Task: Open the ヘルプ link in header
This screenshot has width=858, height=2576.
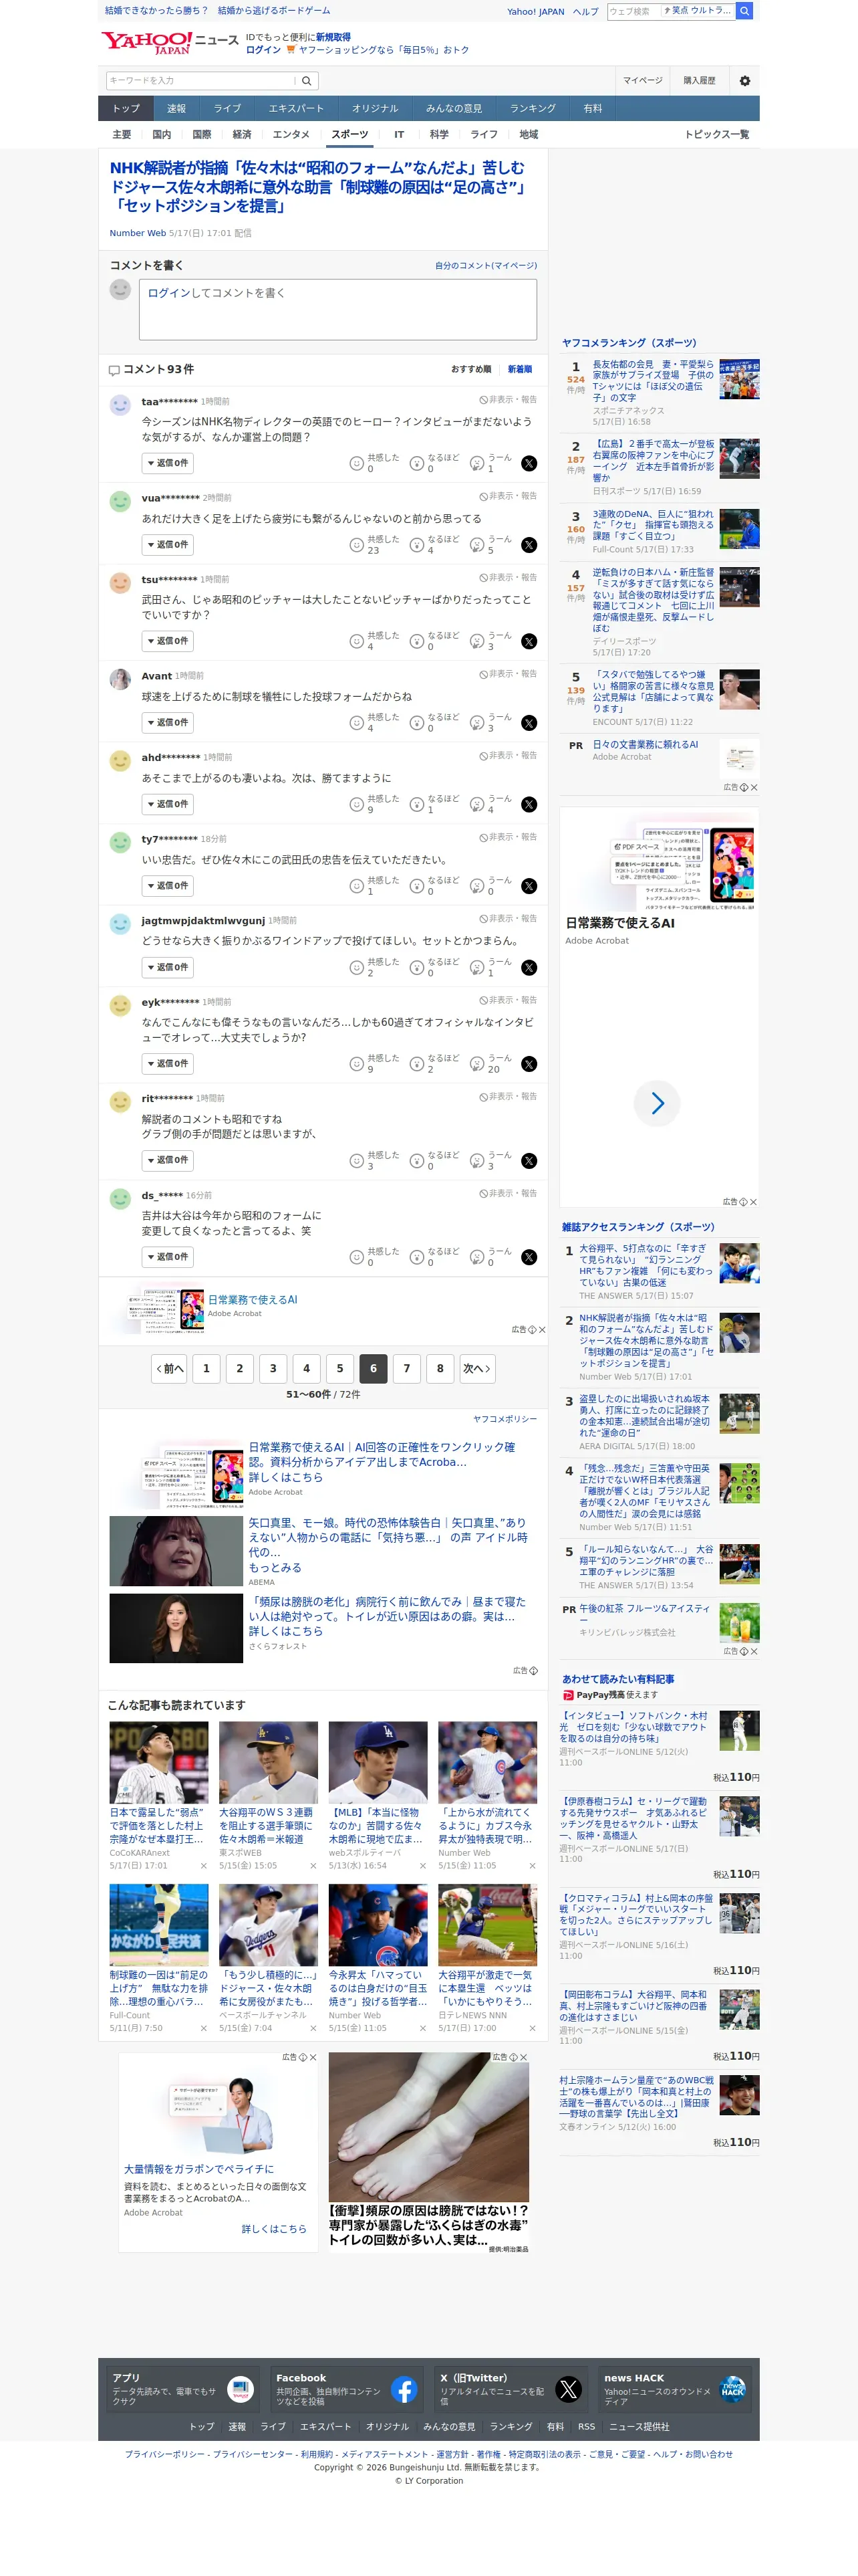Action: pyautogui.click(x=585, y=12)
